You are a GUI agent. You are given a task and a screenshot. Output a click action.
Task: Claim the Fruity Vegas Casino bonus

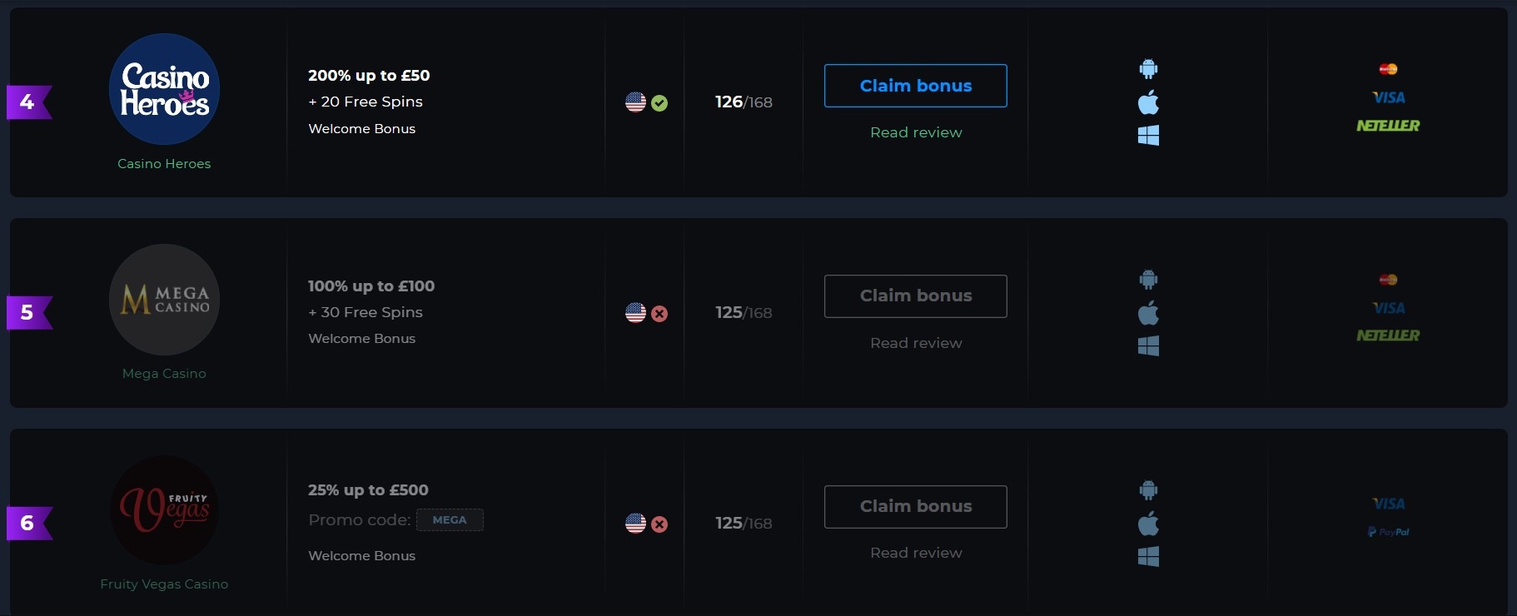tap(916, 507)
